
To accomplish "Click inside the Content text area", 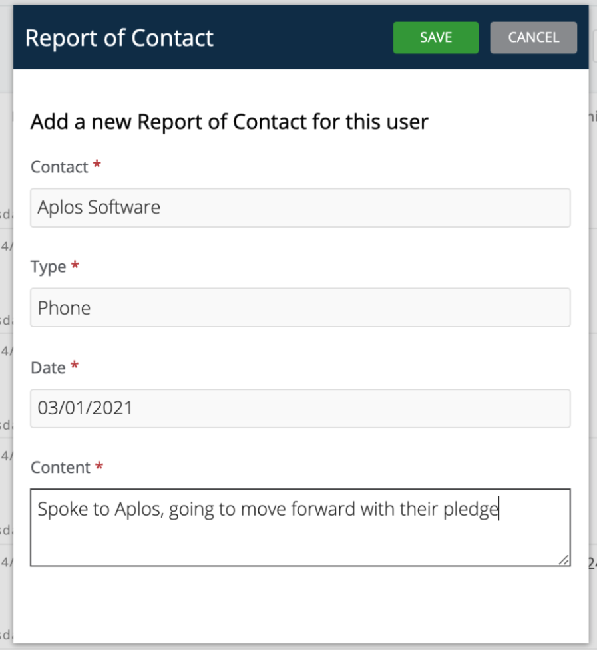I will 300,528.
